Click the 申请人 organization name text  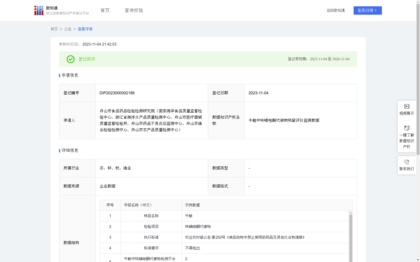click(x=151, y=121)
